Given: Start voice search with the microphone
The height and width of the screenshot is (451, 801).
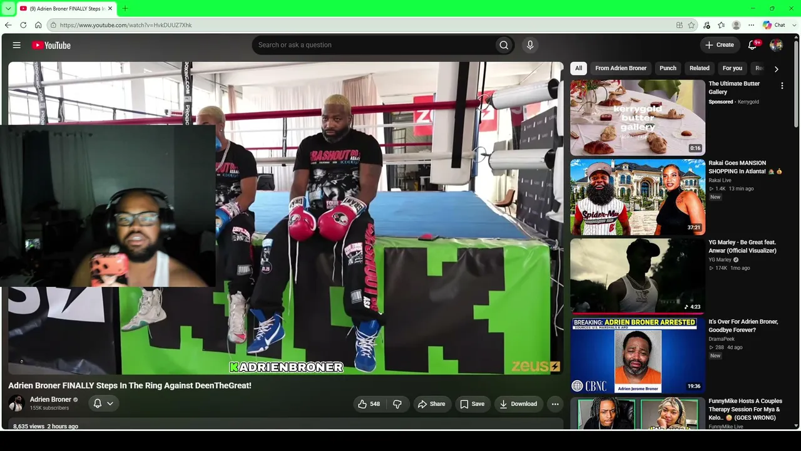Looking at the screenshot, I should coord(530,45).
